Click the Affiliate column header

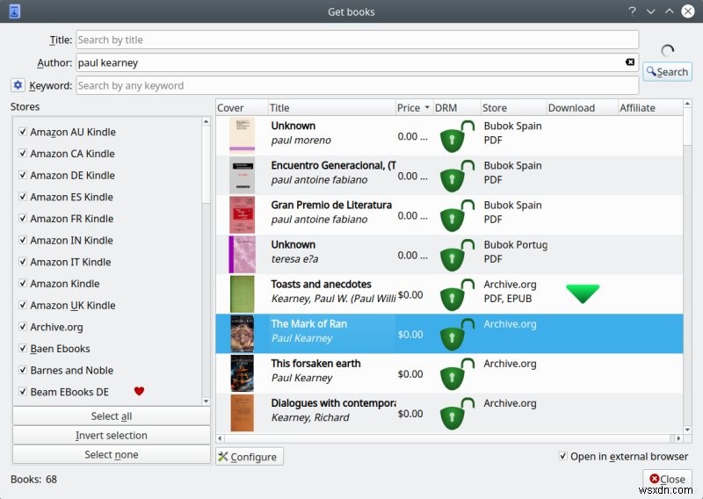tap(650, 107)
